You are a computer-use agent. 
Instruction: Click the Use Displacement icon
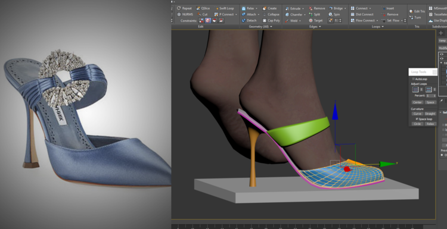pyautogui.click(x=431, y=20)
